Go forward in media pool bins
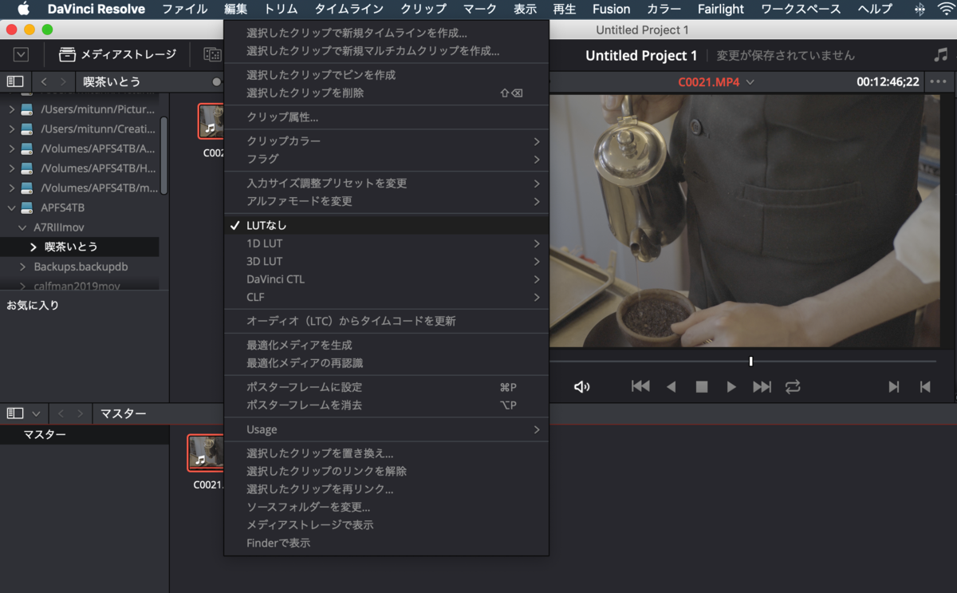Viewport: 957px width, 593px height. [80, 413]
